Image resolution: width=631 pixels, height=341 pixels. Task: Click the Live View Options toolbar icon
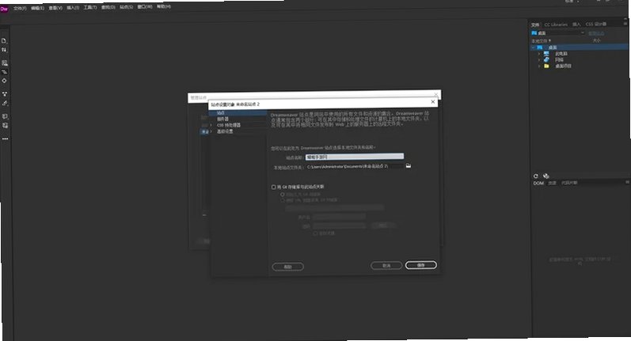click(x=5, y=63)
